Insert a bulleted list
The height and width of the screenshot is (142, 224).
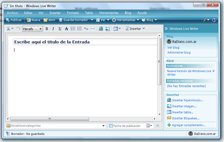coord(79,29)
